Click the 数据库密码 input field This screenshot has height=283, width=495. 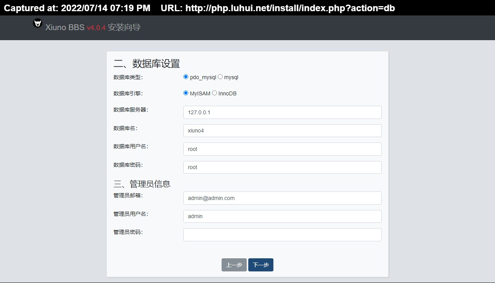(x=282, y=167)
